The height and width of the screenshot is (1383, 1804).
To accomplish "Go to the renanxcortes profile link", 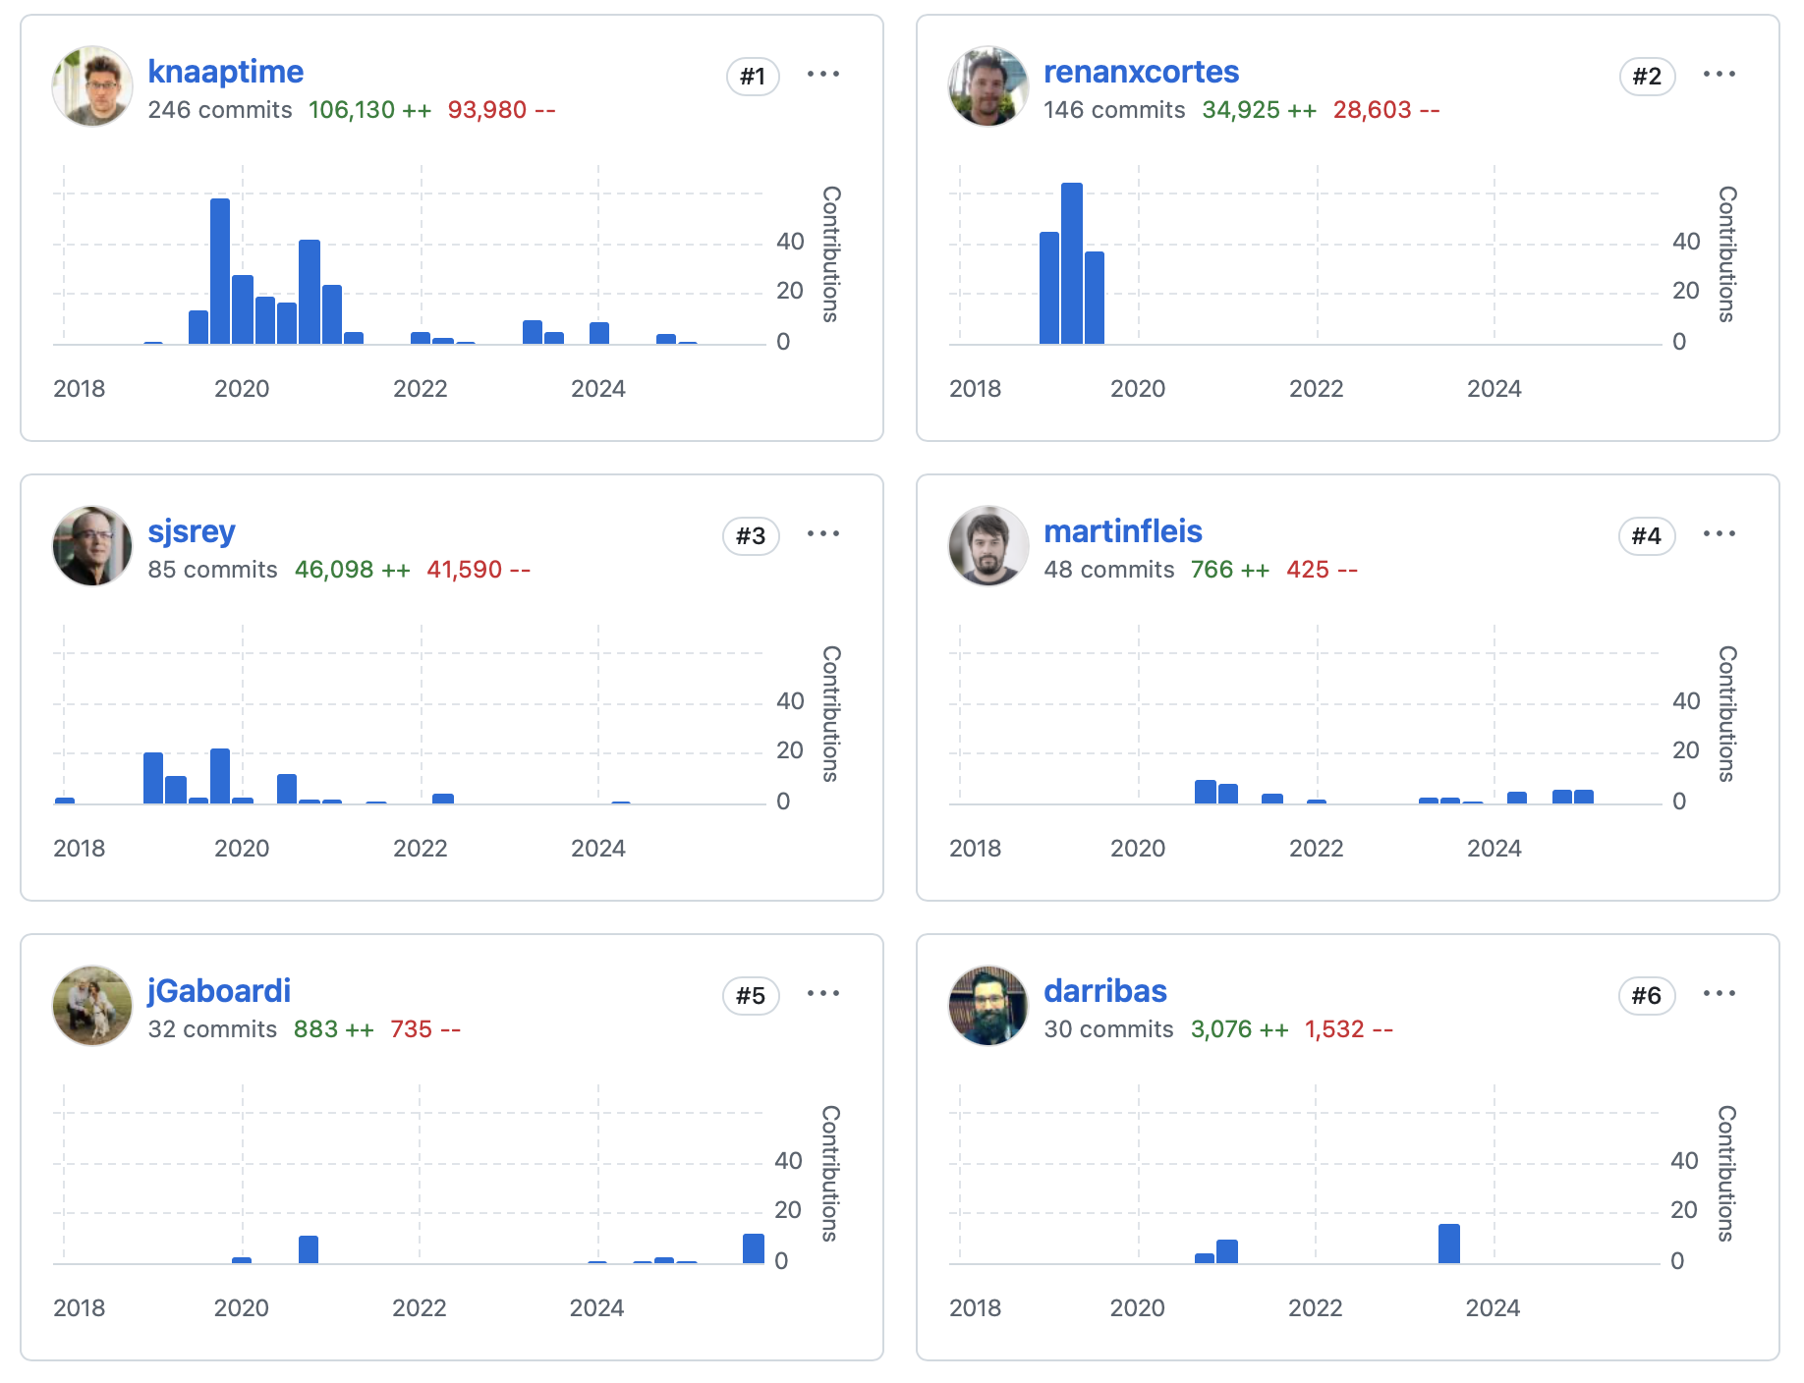I will [1141, 72].
